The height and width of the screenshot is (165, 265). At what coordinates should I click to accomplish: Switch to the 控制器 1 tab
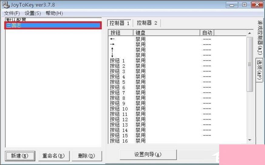(x=119, y=23)
